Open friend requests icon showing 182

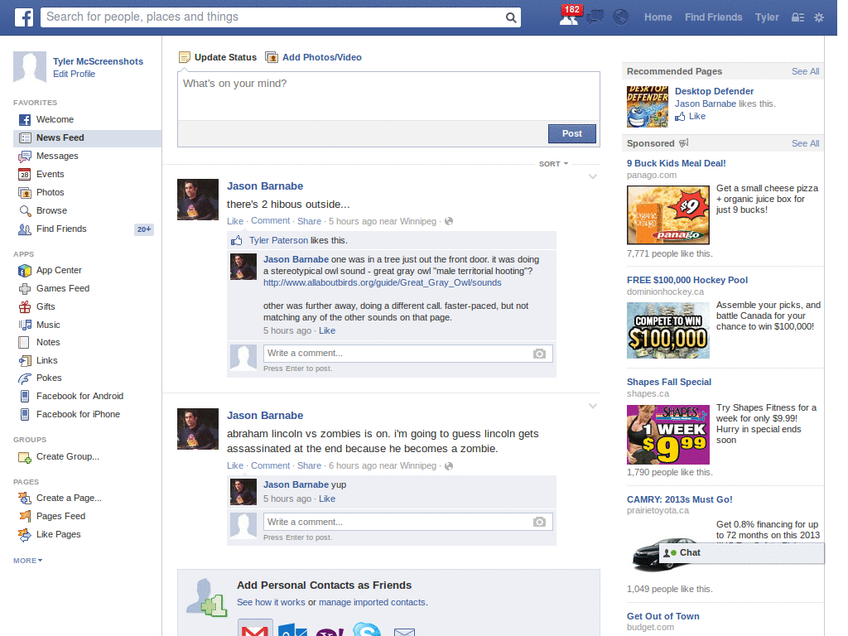pyautogui.click(x=570, y=17)
